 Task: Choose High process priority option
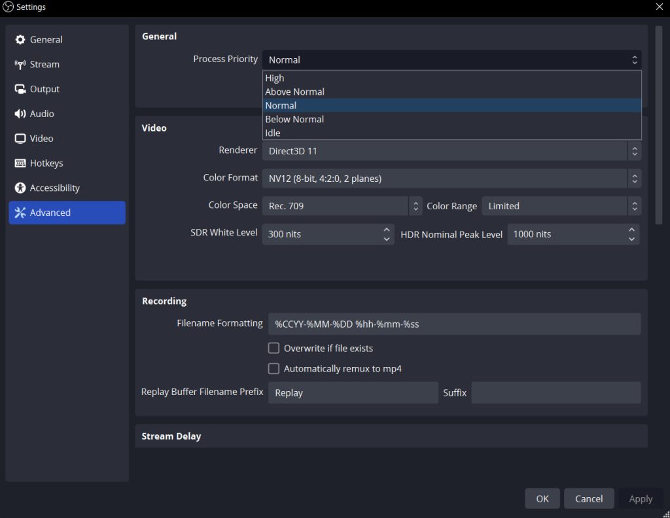coord(452,78)
